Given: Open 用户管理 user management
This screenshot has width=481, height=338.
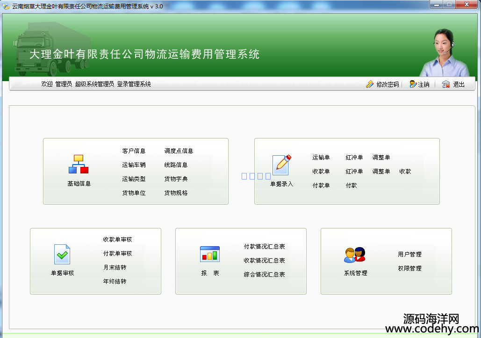Looking at the screenshot, I should (409, 255).
